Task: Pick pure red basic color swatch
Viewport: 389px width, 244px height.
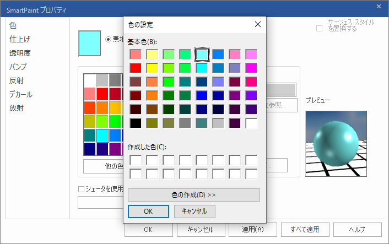Action: tap(136, 68)
